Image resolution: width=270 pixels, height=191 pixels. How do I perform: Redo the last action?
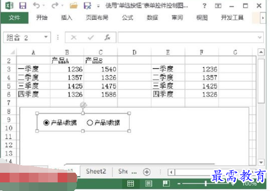tap(55, 5)
